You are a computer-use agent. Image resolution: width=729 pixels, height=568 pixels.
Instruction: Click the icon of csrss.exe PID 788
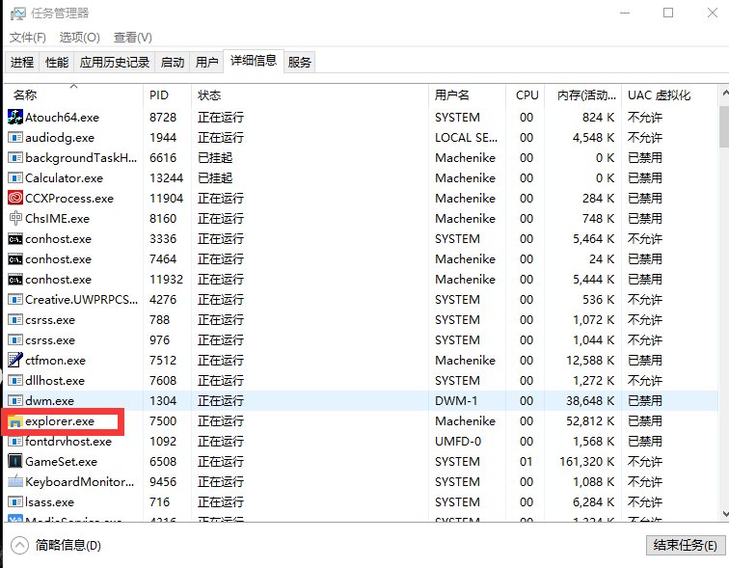(15, 320)
